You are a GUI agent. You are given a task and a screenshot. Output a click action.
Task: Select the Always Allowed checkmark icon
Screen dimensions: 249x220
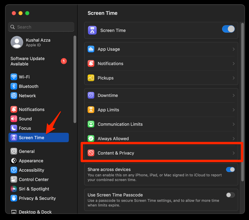click(x=91, y=139)
